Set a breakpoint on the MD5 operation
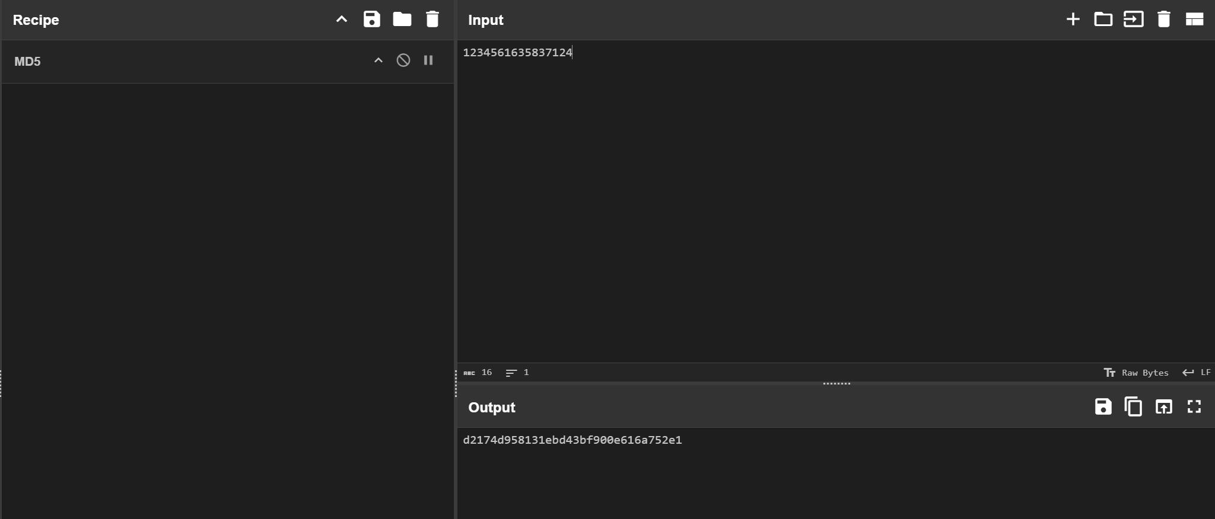1215x519 pixels. point(428,60)
